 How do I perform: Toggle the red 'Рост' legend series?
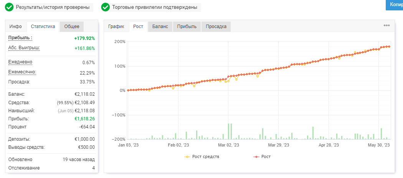click(x=262, y=156)
